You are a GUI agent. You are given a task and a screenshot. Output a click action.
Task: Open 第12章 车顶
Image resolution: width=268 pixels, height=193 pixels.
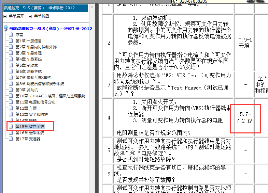click(x=26, y=108)
